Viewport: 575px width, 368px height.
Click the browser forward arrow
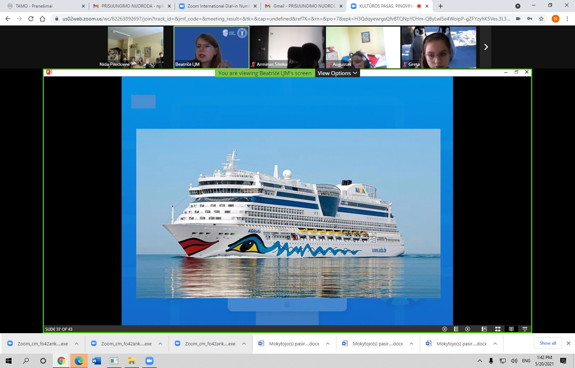point(19,19)
